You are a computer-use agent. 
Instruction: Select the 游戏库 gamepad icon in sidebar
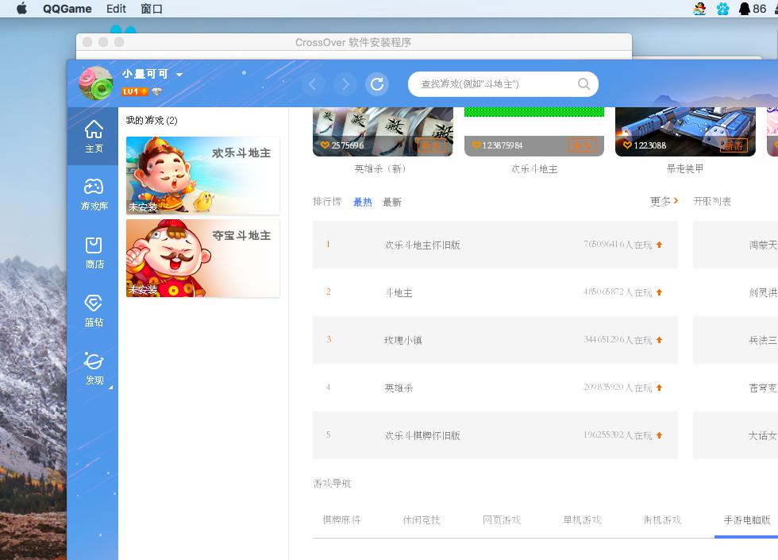94,191
